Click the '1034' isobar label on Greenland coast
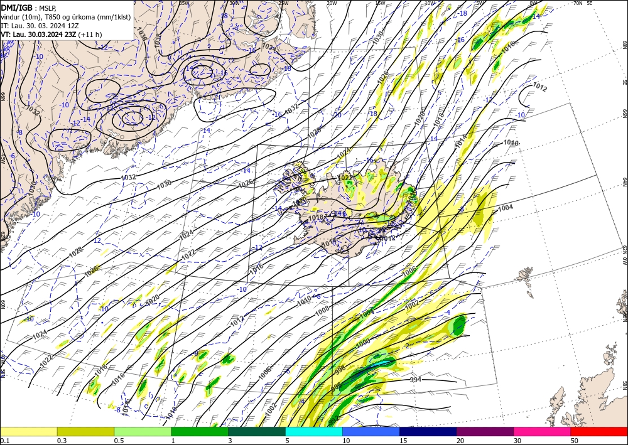Screen dimensions: 628x445 coord(269,47)
